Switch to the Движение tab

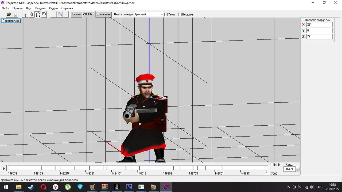tap(104, 14)
